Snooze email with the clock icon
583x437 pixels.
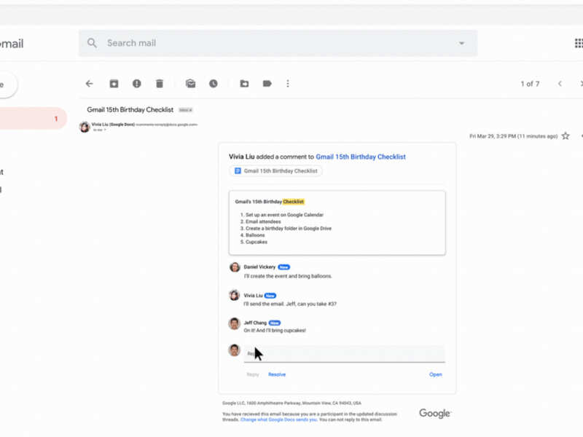click(x=213, y=84)
